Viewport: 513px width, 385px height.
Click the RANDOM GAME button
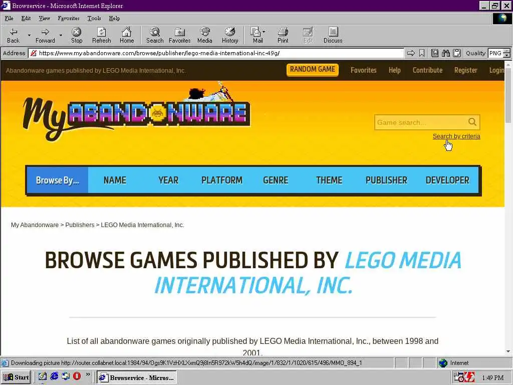[x=313, y=69]
